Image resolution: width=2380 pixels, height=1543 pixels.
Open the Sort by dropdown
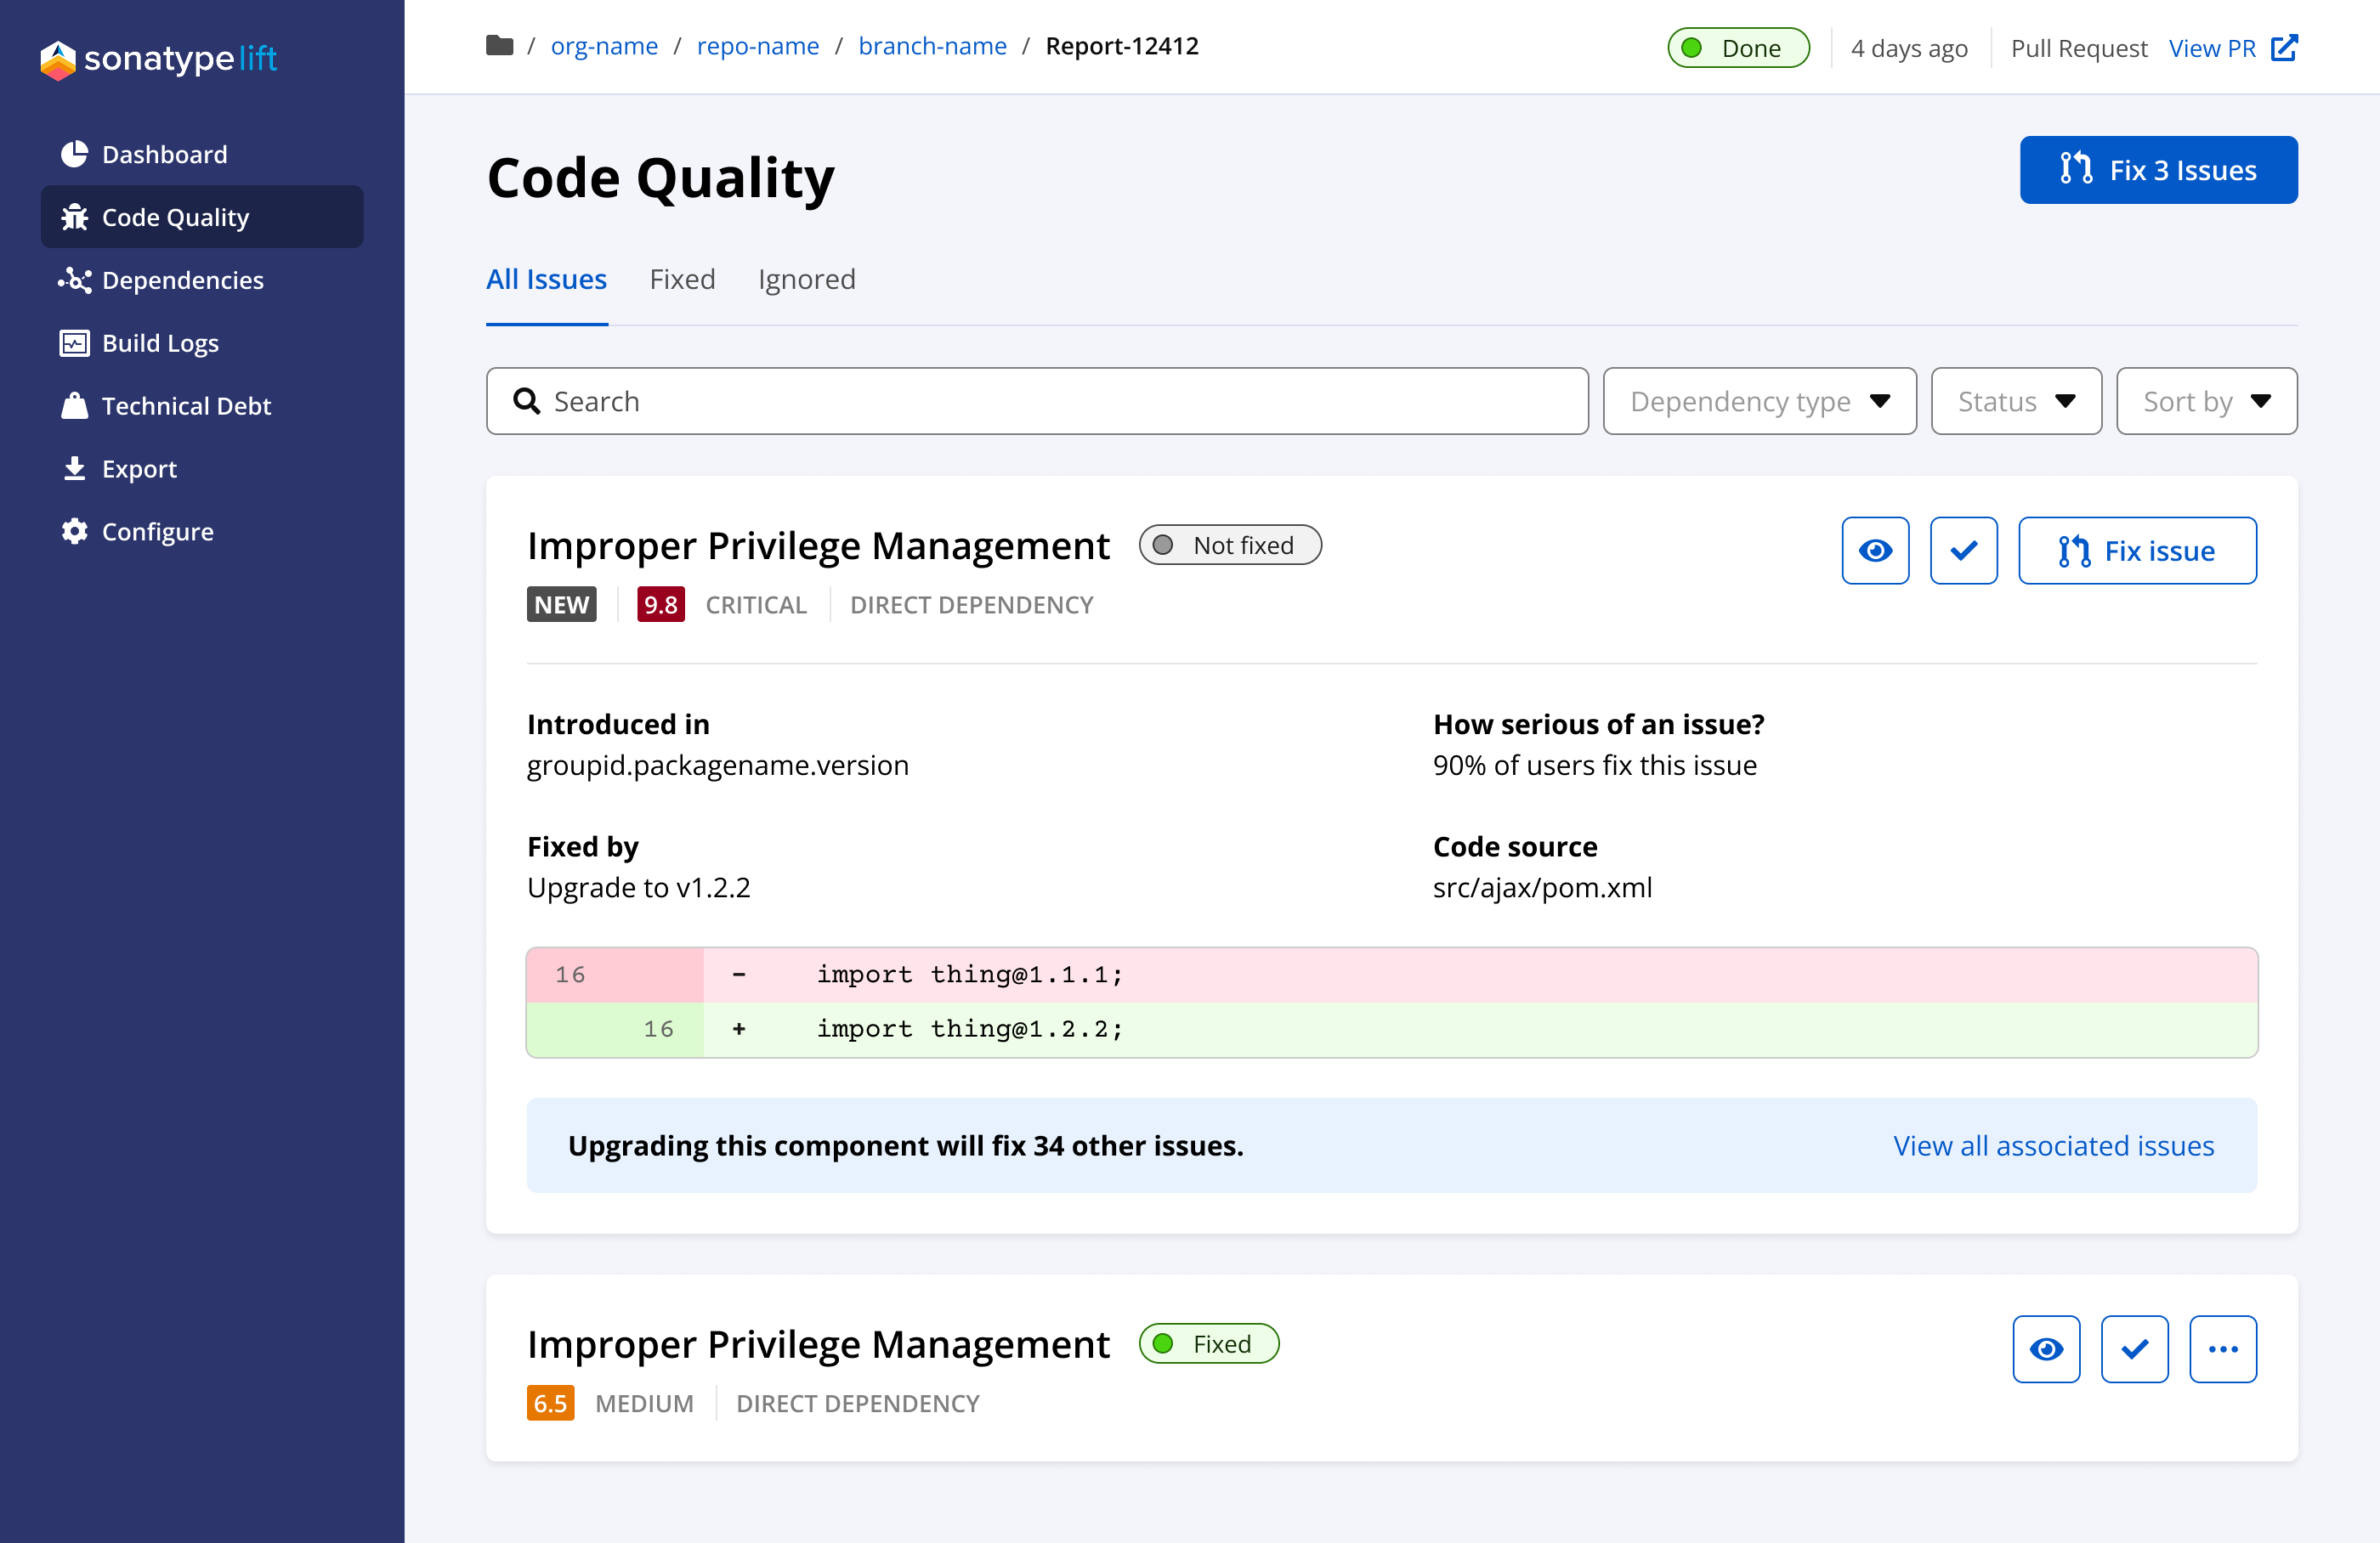(2206, 401)
